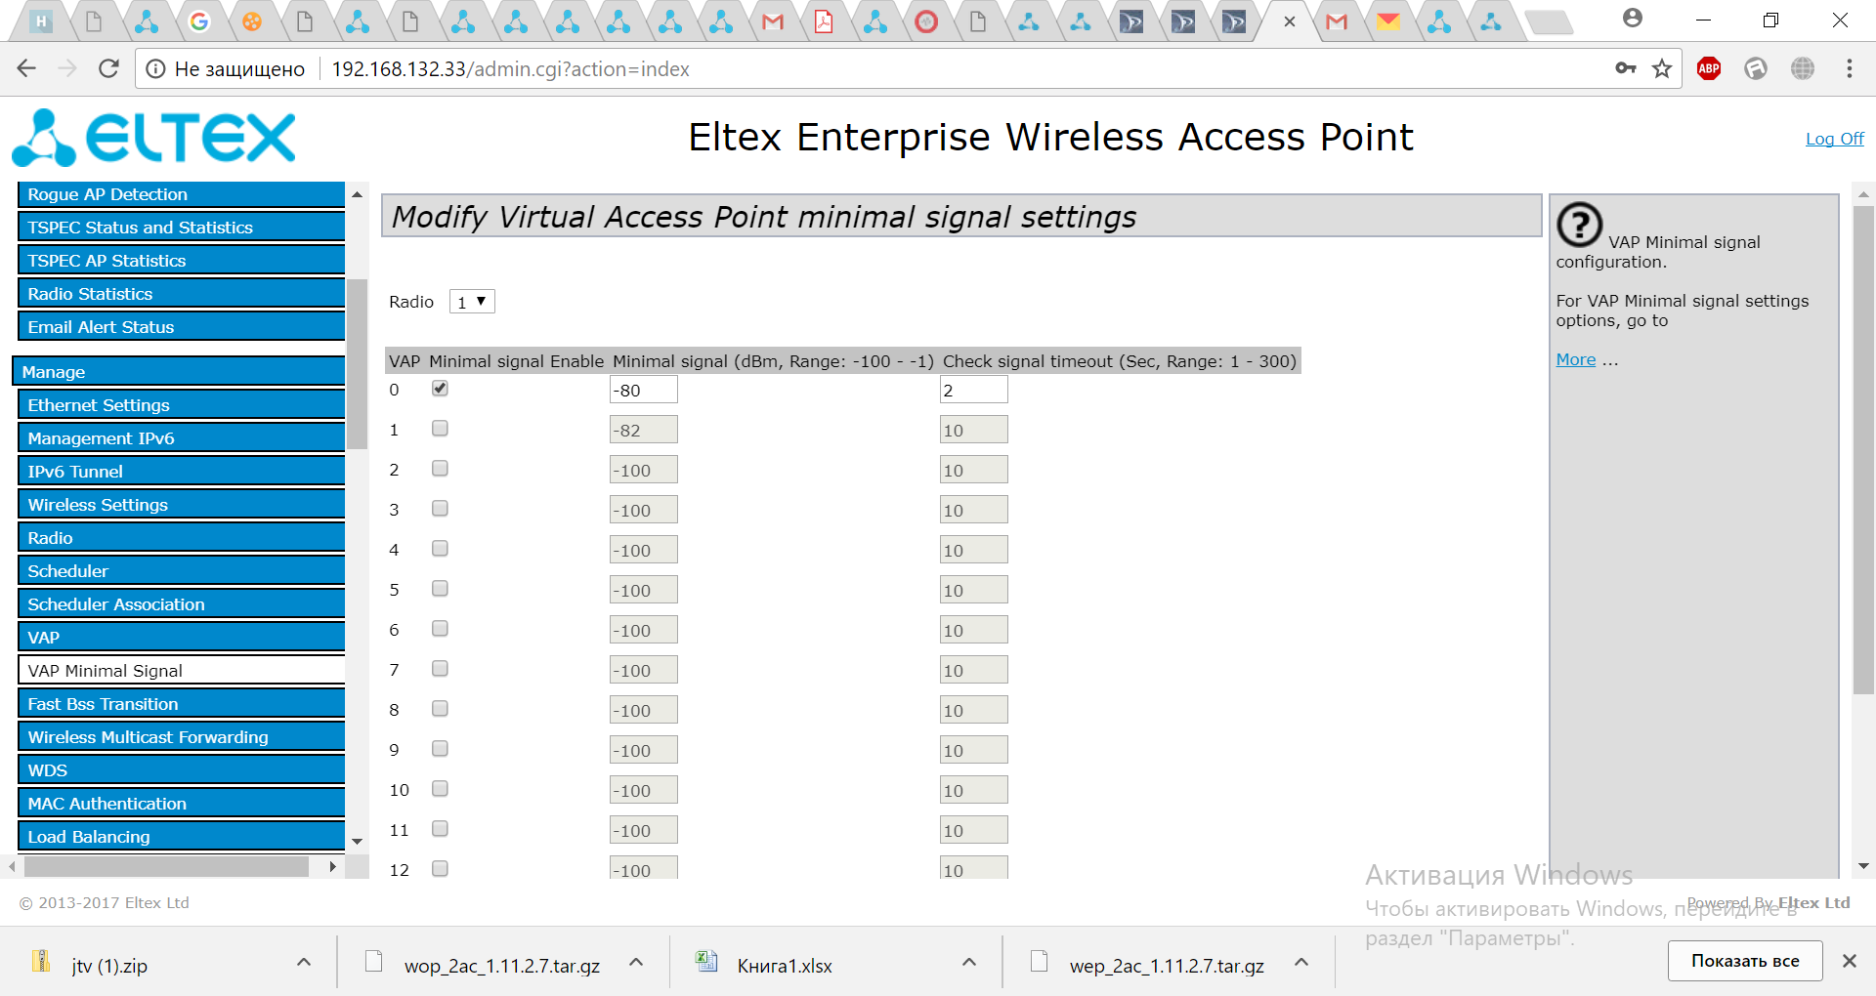The height and width of the screenshot is (996, 1876).
Task: Open the first tab with H icon
Action: click(41, 21)
